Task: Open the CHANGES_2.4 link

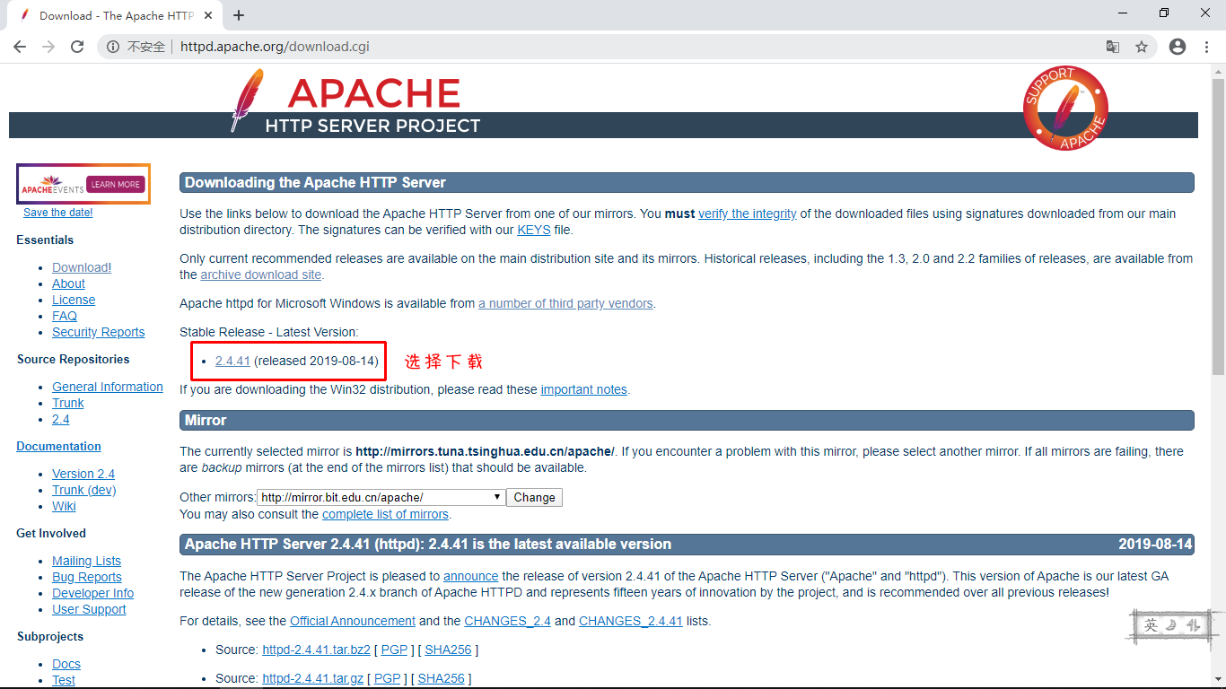Action: click(507, 621)
